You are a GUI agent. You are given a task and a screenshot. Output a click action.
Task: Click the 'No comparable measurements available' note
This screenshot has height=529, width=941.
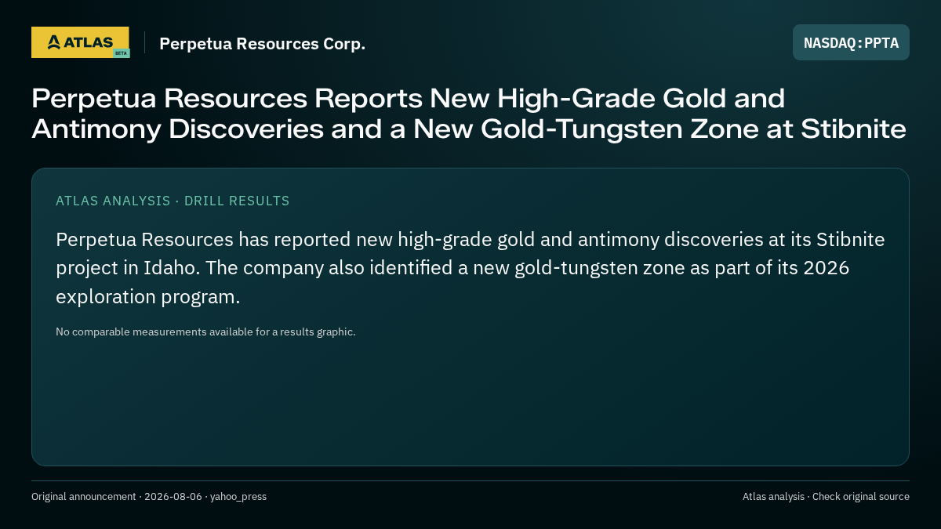[205, 332]
